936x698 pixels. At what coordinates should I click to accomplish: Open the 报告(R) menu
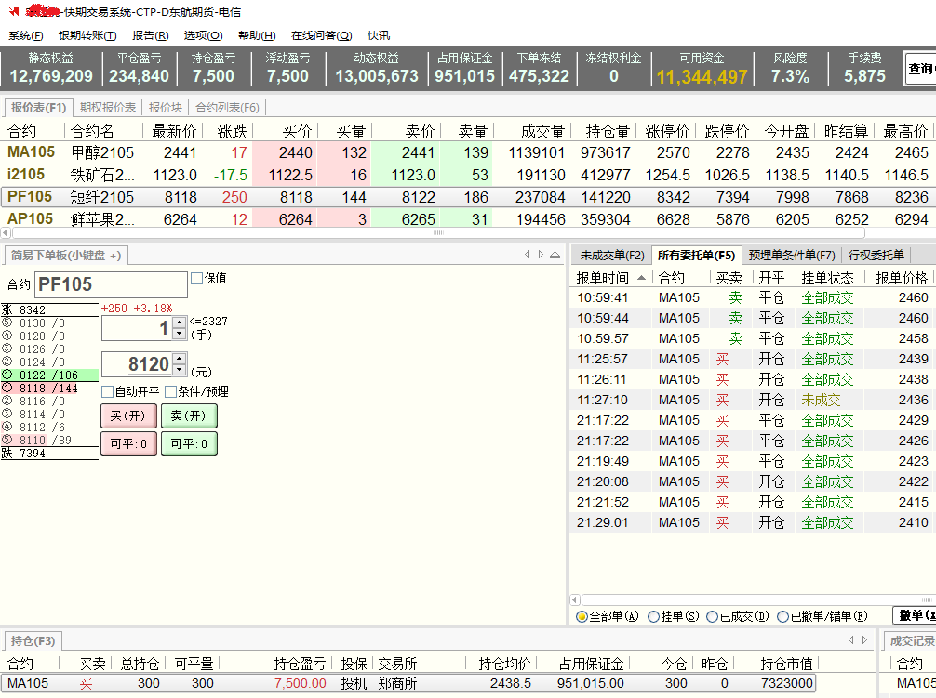[x=151, y=35]
